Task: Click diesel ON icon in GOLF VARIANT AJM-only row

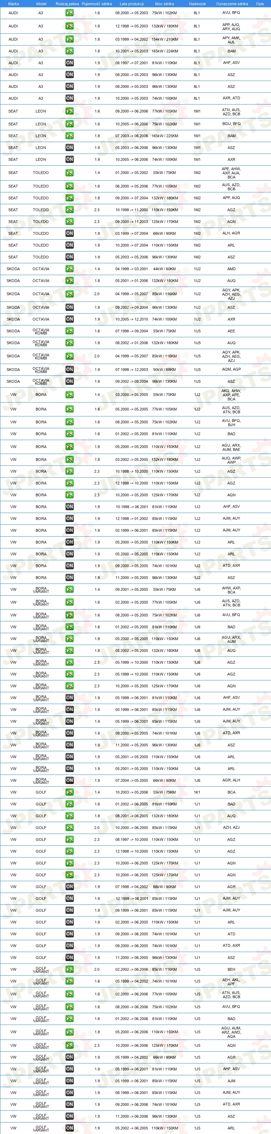Action: pos(69,1081)
